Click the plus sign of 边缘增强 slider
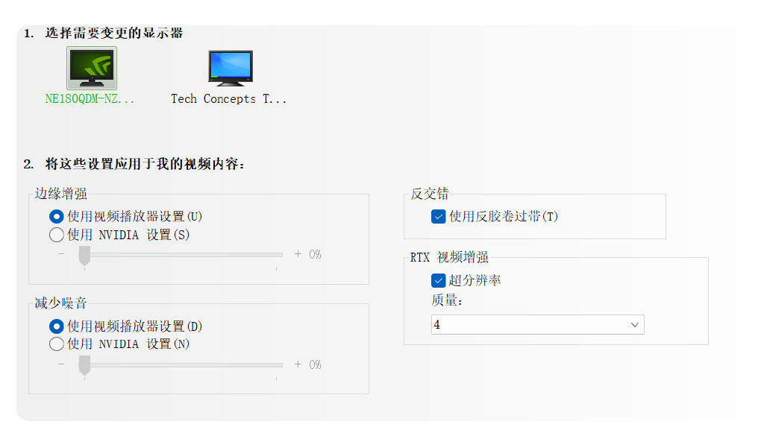Image resolution: width=764 pixels, height=433 pixels. 298,254
